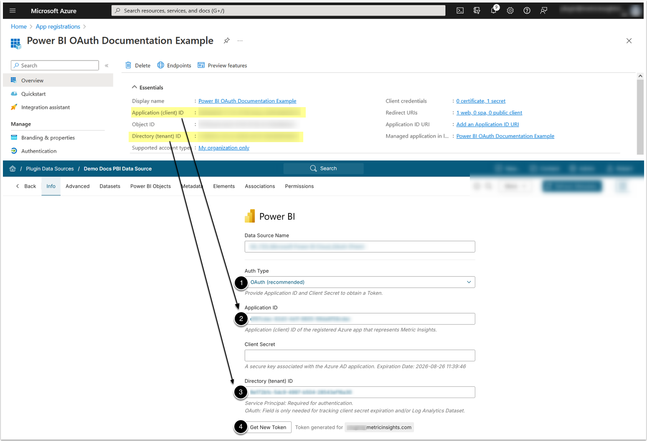Image resolution: width=647 pixels, height=441 pixels.
Task: Click Add an Application ID URI link
Action: tap(487, 124)
